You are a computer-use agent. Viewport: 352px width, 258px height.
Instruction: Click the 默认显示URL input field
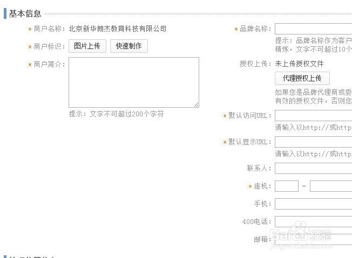pos(313,142)
